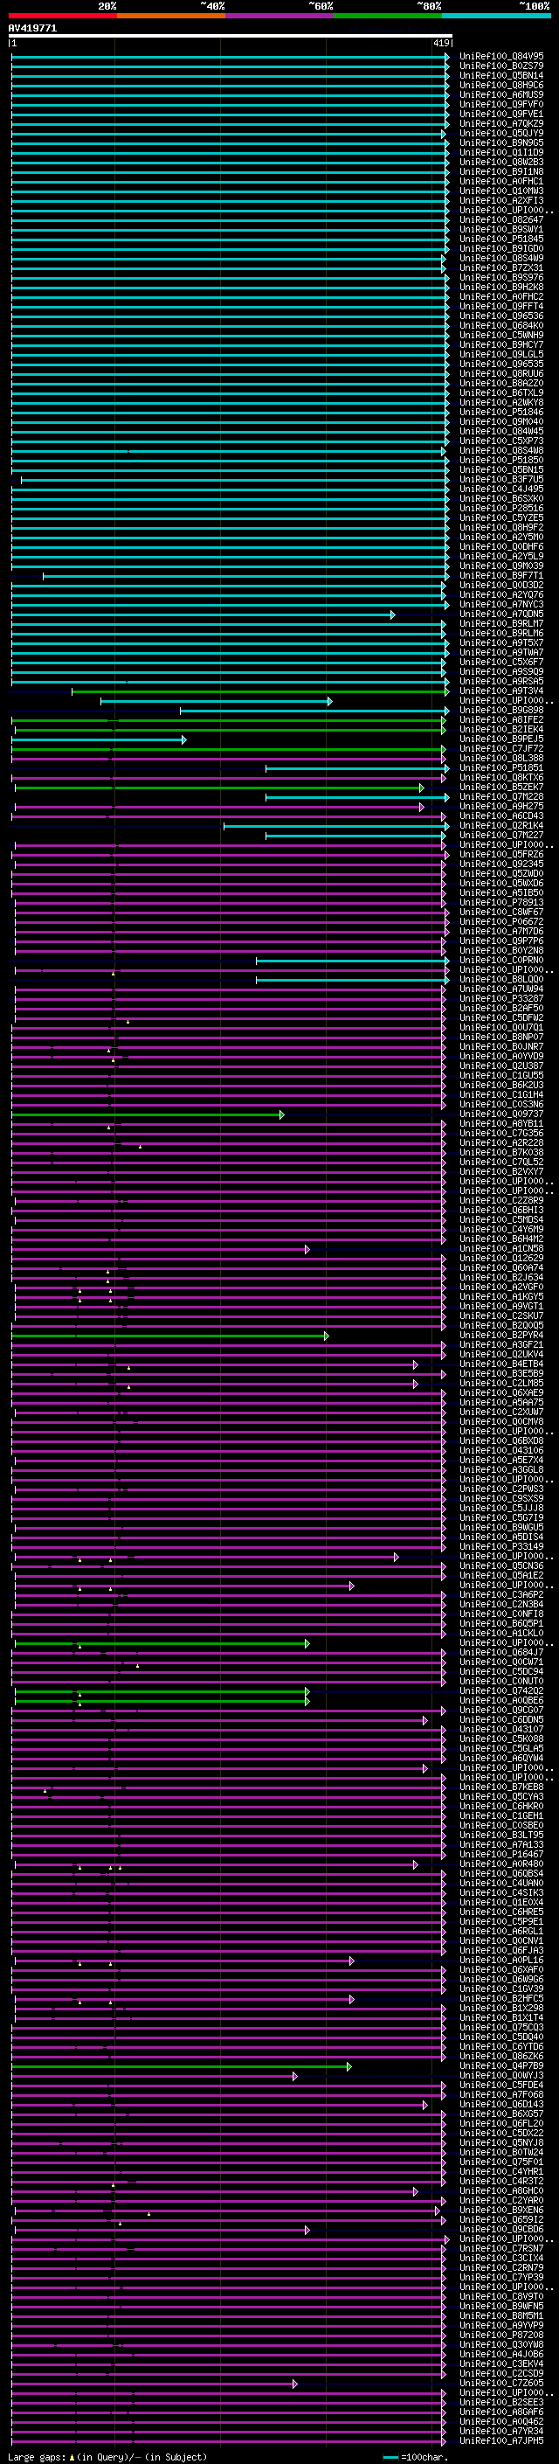Click the label UniRef100_P51845

coord(501,239)
